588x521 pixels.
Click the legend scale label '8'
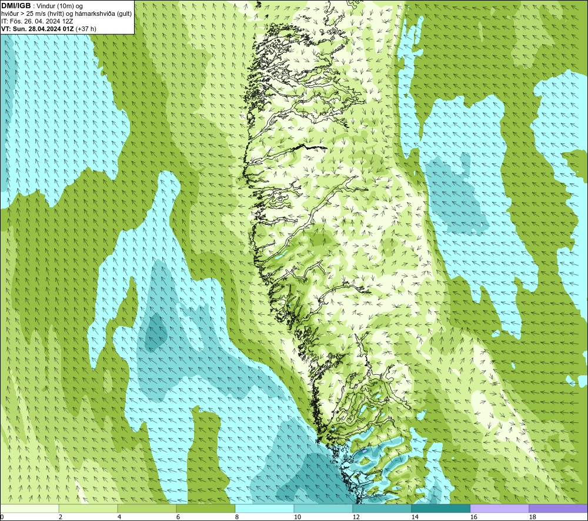(237, 517)
